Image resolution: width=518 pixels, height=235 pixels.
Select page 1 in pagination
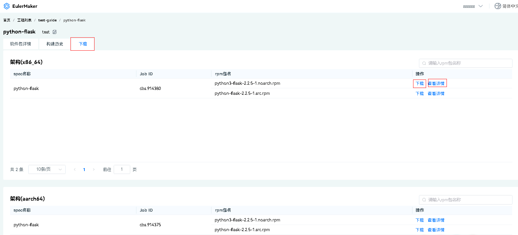[x=84, y=169]
